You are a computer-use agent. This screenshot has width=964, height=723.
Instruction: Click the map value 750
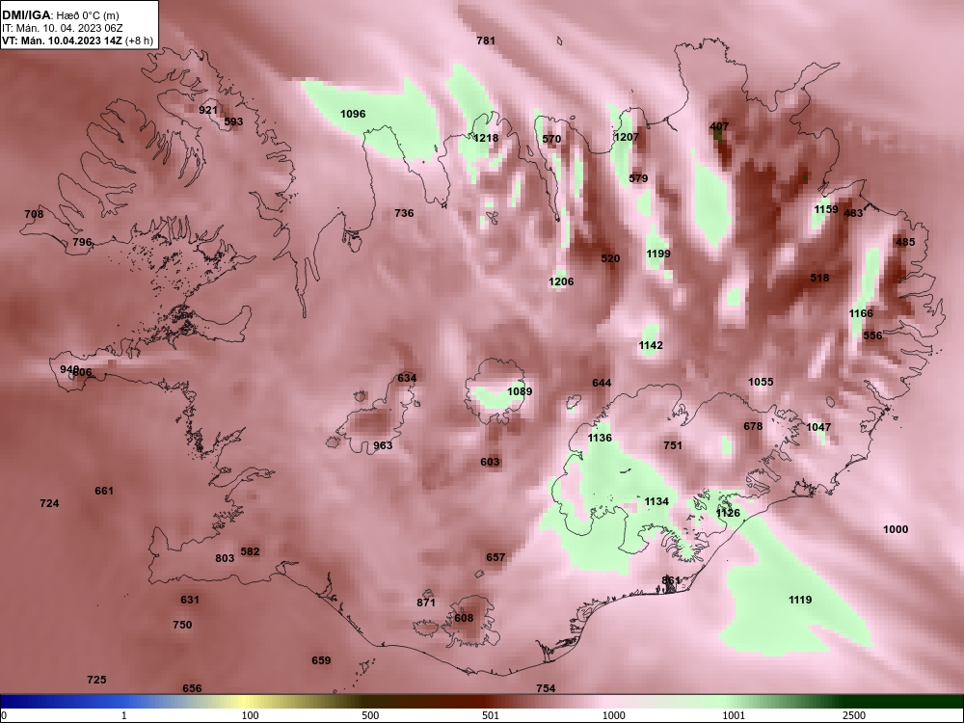tap(182, 625)
